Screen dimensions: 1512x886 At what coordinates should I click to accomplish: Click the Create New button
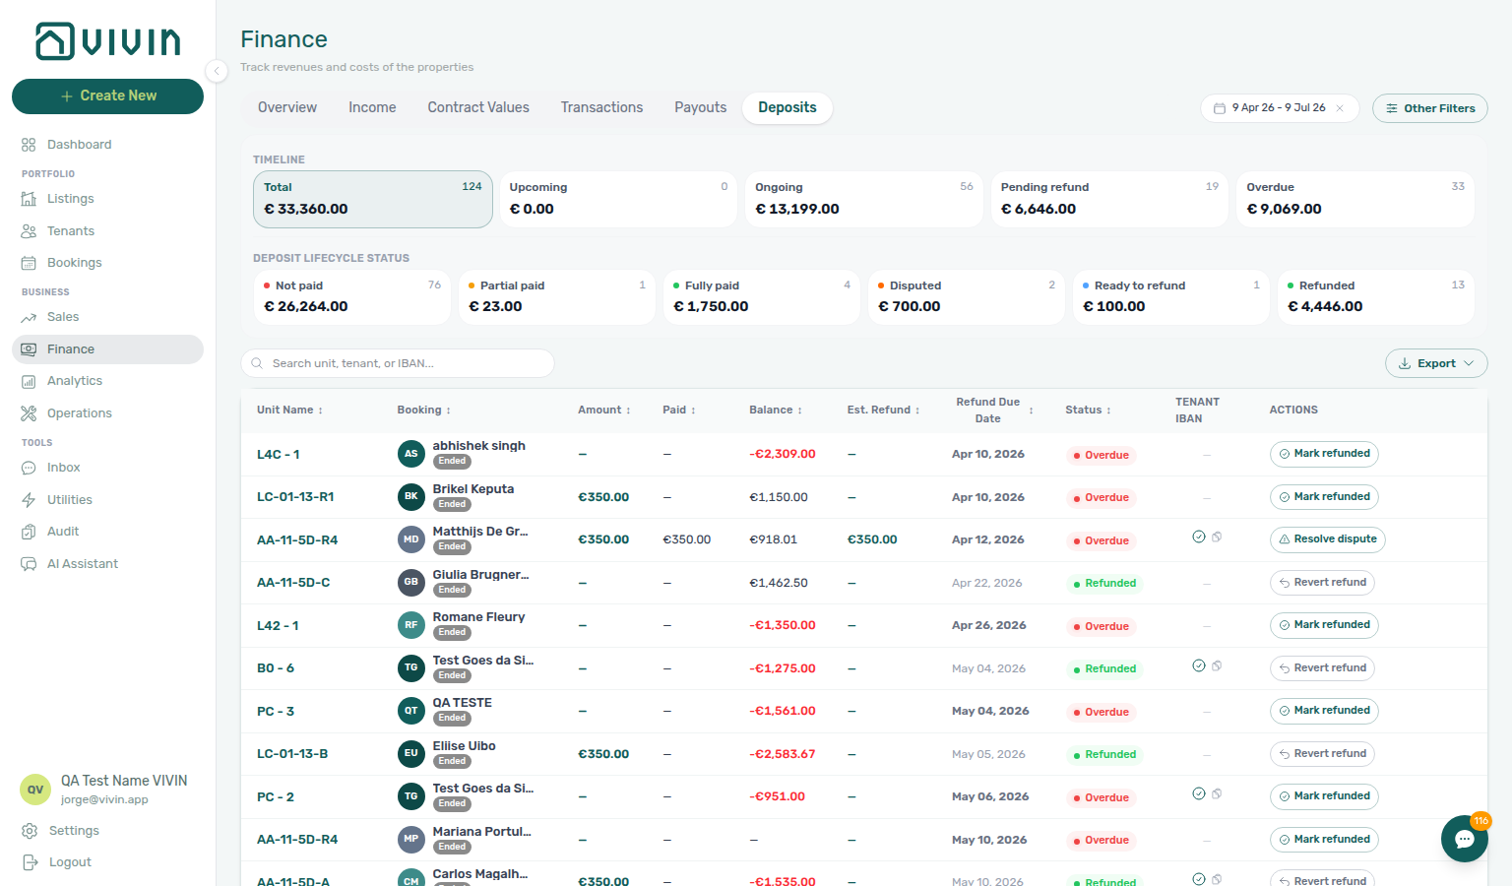(x=107, y=96)
